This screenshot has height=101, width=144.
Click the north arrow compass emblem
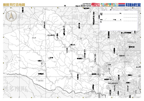point(11,16)
